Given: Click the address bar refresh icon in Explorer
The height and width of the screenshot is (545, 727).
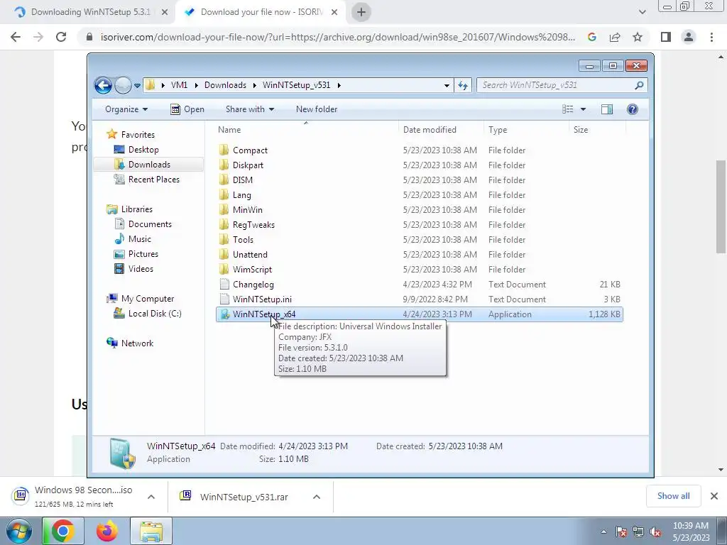Looking at the screenshot, I should click(x=463, y=85).
